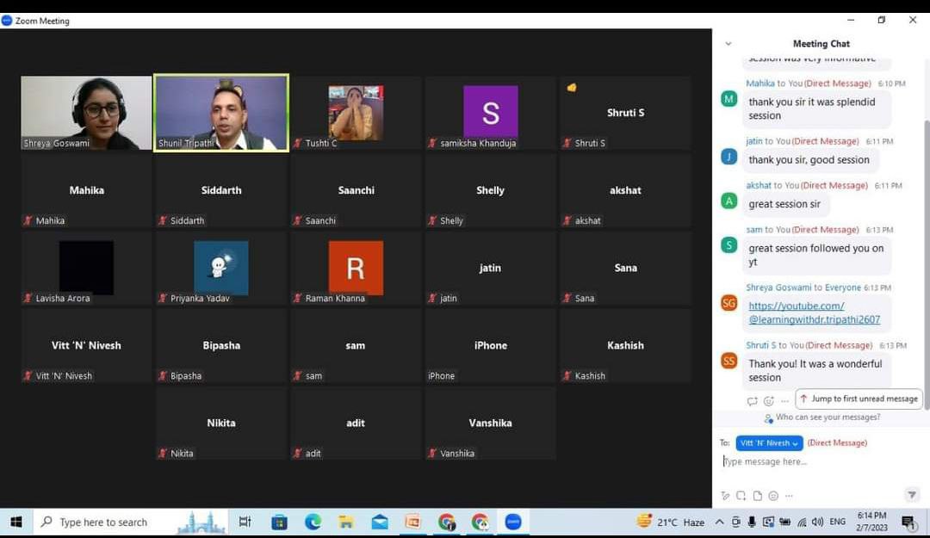Open the text formatting icon in chat
The image size is (930, 538).
(725, 496)
